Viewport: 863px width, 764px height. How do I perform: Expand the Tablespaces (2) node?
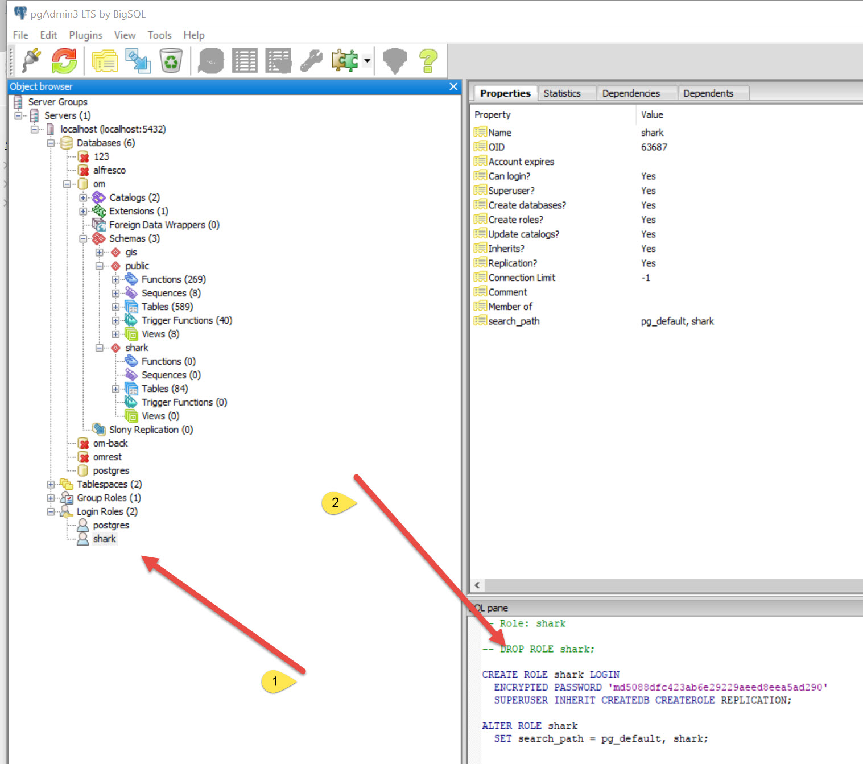[x=51, y=485]
